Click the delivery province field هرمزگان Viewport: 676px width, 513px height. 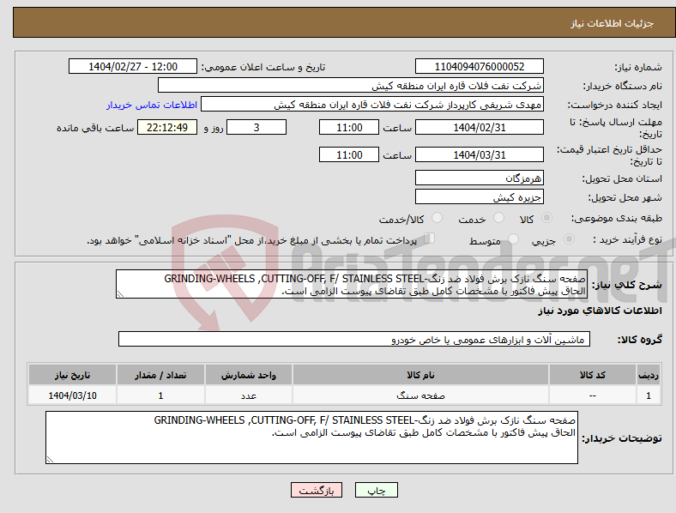click(479, 178)
